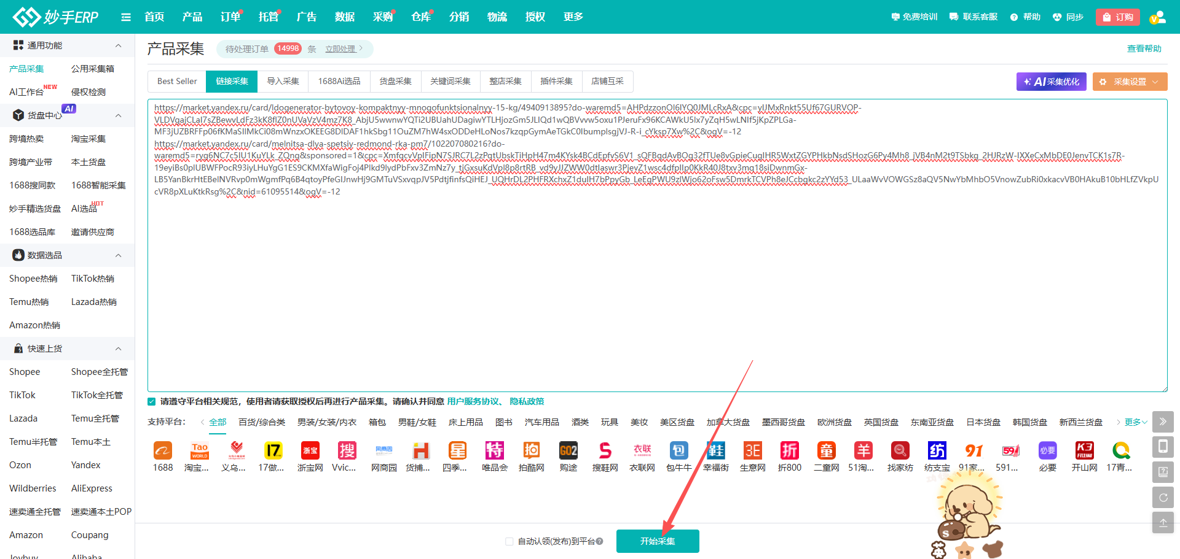1180x559 pixels.
Task: Select the 货捕 platform icon
Action: click(x=421, y=451)
